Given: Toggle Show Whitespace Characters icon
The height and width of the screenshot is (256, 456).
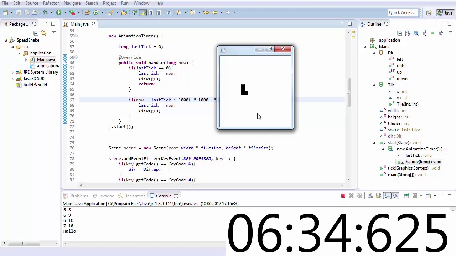Looking at the screenshot, I should pos(159,12).
